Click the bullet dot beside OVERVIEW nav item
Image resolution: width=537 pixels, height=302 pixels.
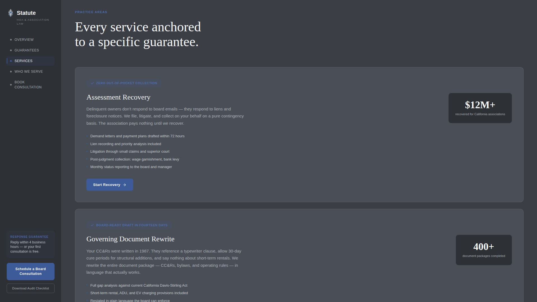tap(11, 39)
